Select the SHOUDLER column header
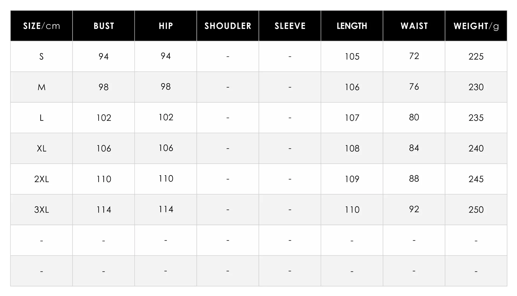The image size is (517, 296). pos(228,26)
